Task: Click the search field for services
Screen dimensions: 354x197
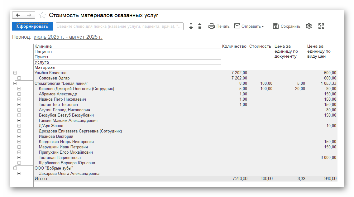Action: tap(119, 26)
